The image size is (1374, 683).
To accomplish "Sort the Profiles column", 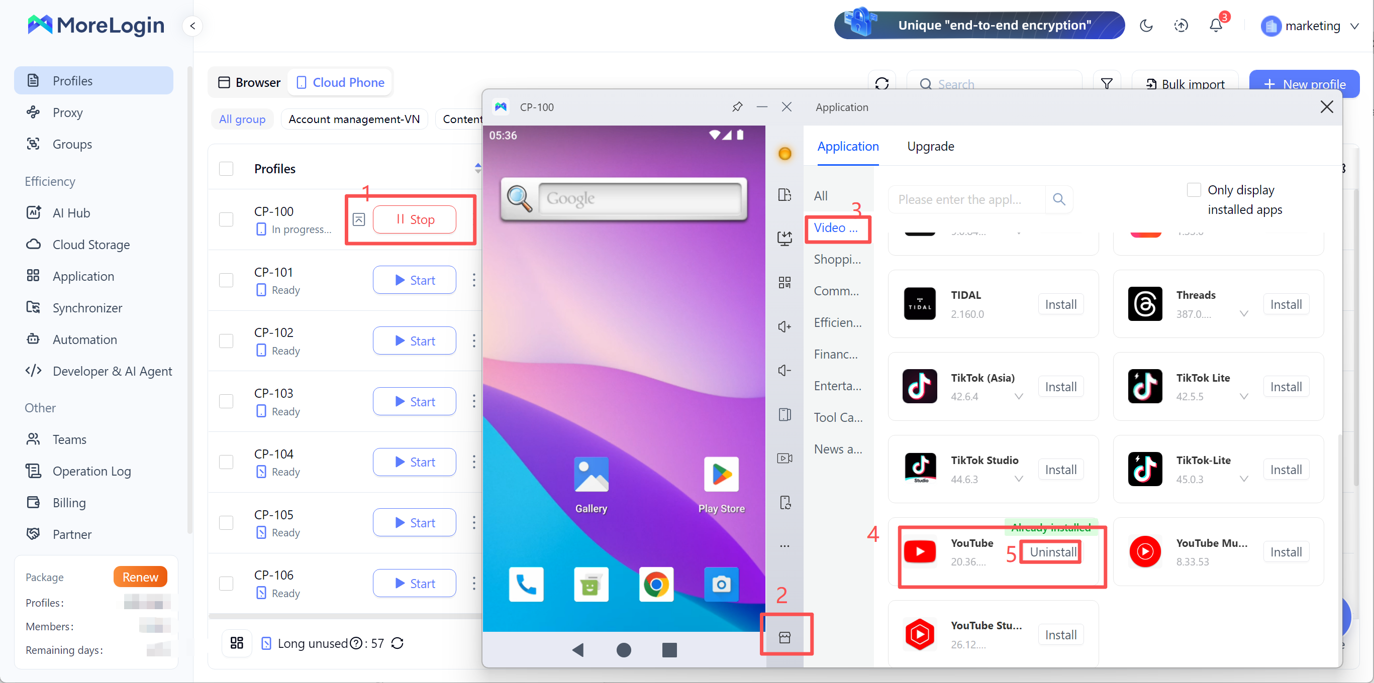I will tap(478, 168).
